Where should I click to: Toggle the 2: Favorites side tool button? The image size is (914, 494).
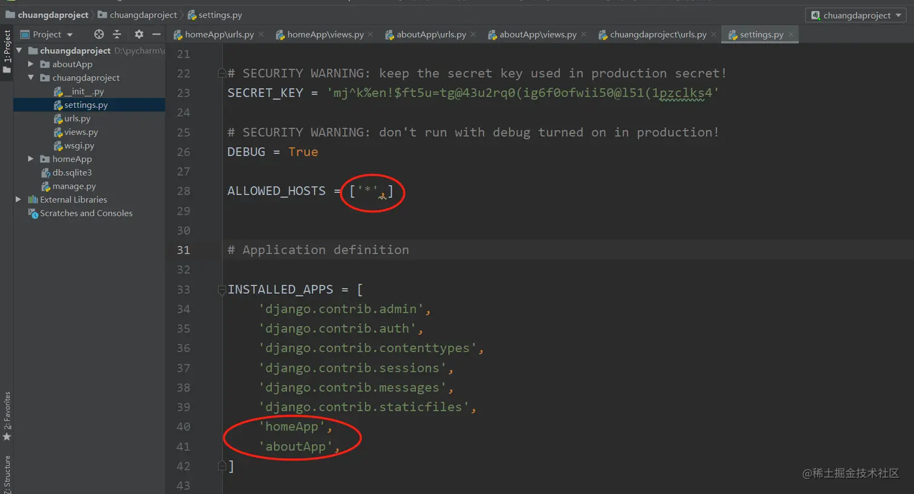[x=7, y=416]
